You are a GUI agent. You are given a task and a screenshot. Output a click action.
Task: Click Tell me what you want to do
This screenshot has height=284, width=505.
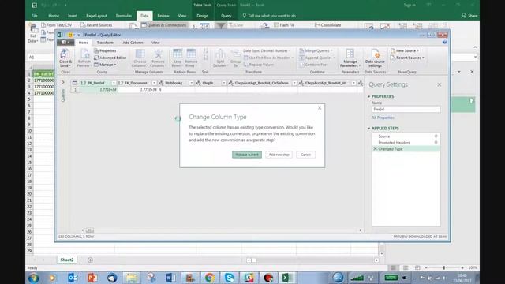(x=269, y=16)
